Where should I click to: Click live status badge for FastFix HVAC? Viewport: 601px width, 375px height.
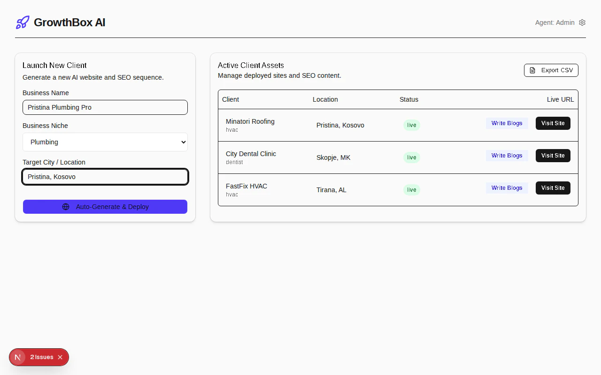(412, 190)
